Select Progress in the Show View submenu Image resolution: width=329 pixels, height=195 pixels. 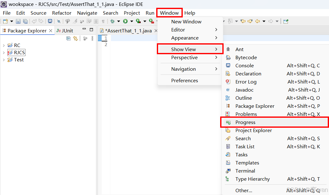click(275, 122)
